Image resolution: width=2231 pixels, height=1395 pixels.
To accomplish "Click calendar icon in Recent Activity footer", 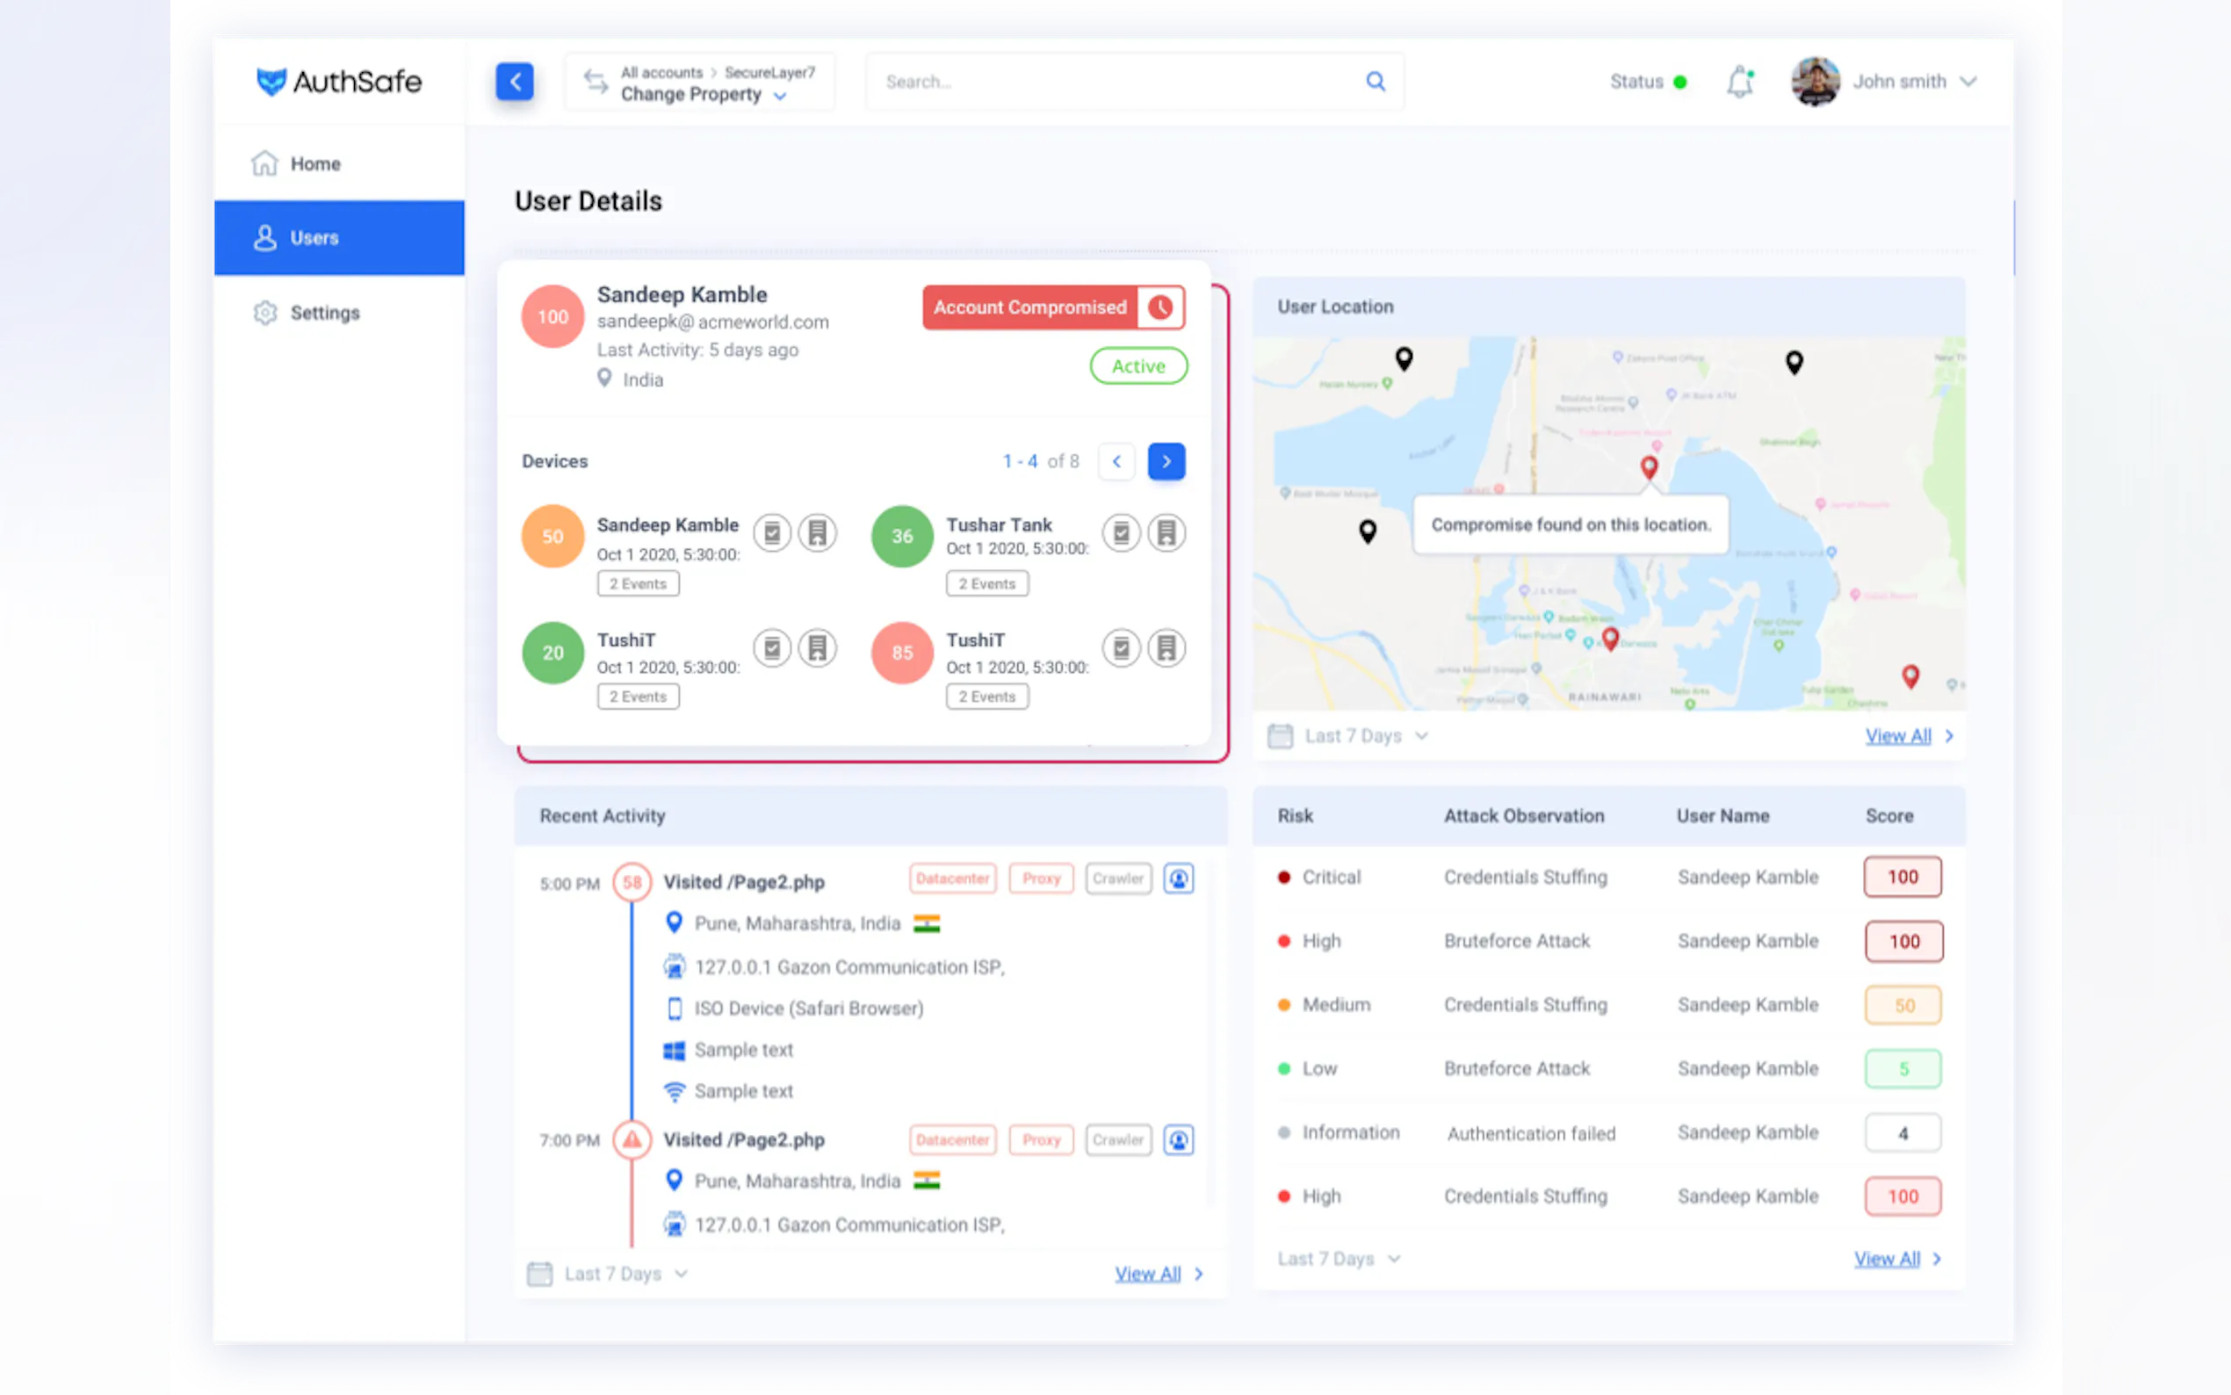I will [539, 1274].
